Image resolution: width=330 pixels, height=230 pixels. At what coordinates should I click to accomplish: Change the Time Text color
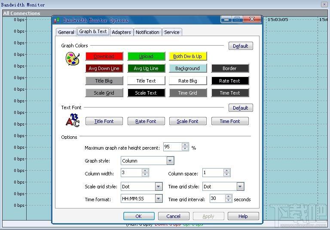230,93
